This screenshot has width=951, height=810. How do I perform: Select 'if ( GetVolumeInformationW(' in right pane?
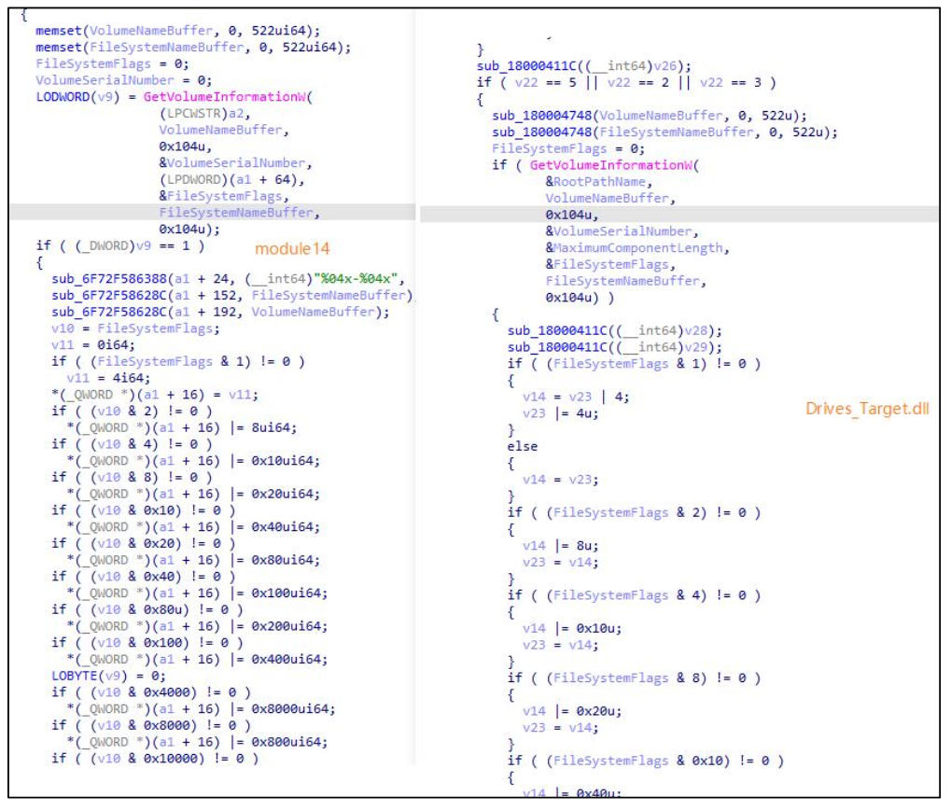click(x=595, y=165)
